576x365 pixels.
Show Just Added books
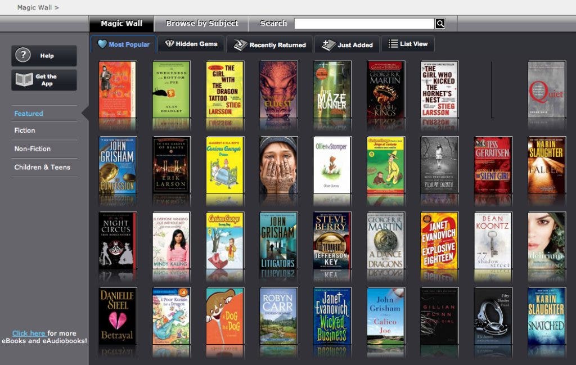click(347, 45)
